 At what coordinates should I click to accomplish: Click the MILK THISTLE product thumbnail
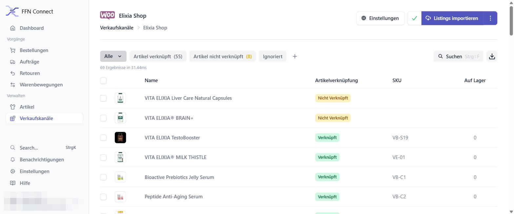click(120, 157)
